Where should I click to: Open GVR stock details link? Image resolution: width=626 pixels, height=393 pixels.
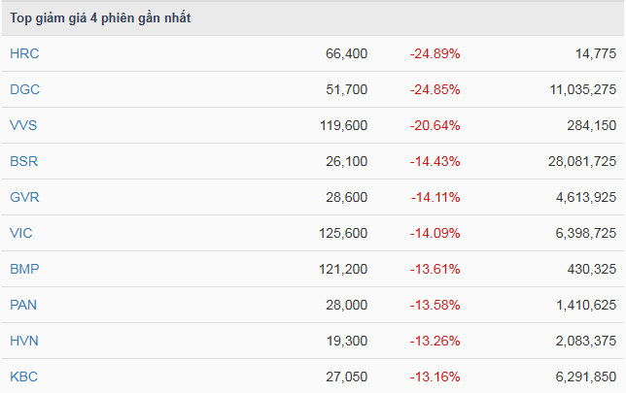24,197
